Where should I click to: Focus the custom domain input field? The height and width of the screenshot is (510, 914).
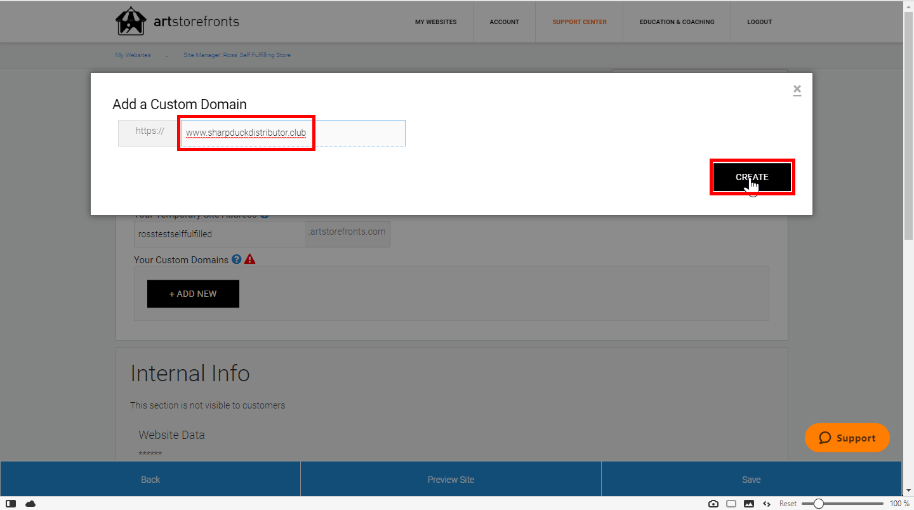point(293,133)
